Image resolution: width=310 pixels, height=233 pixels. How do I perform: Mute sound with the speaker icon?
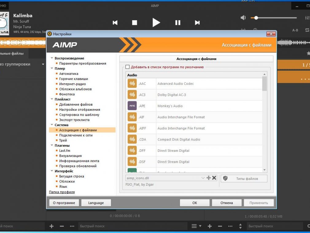click(243, 18)
